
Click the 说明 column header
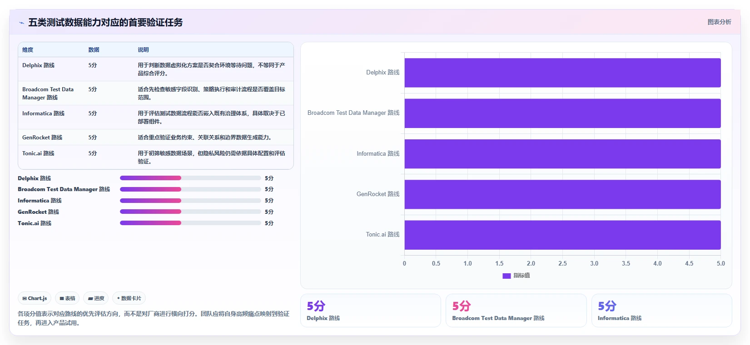point(143,50)
